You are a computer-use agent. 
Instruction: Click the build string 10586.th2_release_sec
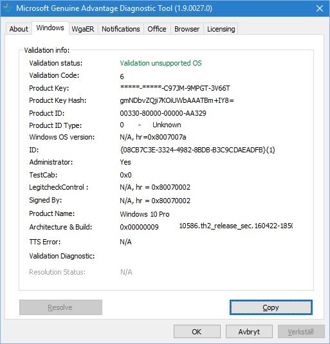236,226
